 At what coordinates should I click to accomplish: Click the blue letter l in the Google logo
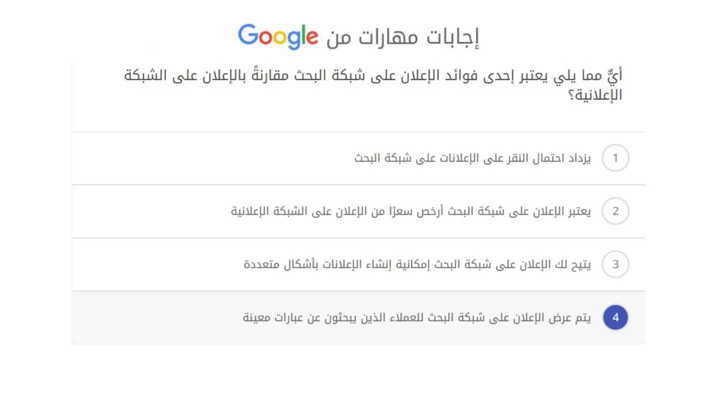pyautogui.click(x=305, y=34)
